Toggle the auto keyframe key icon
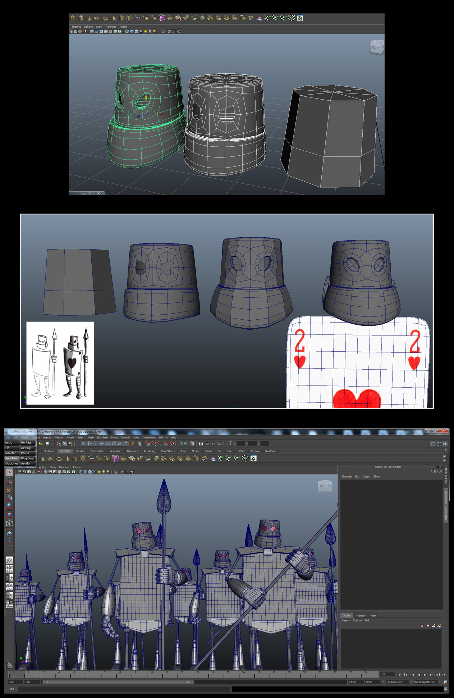Image resolution: width=454 pixels, height=698 pixels. point(440,682)
